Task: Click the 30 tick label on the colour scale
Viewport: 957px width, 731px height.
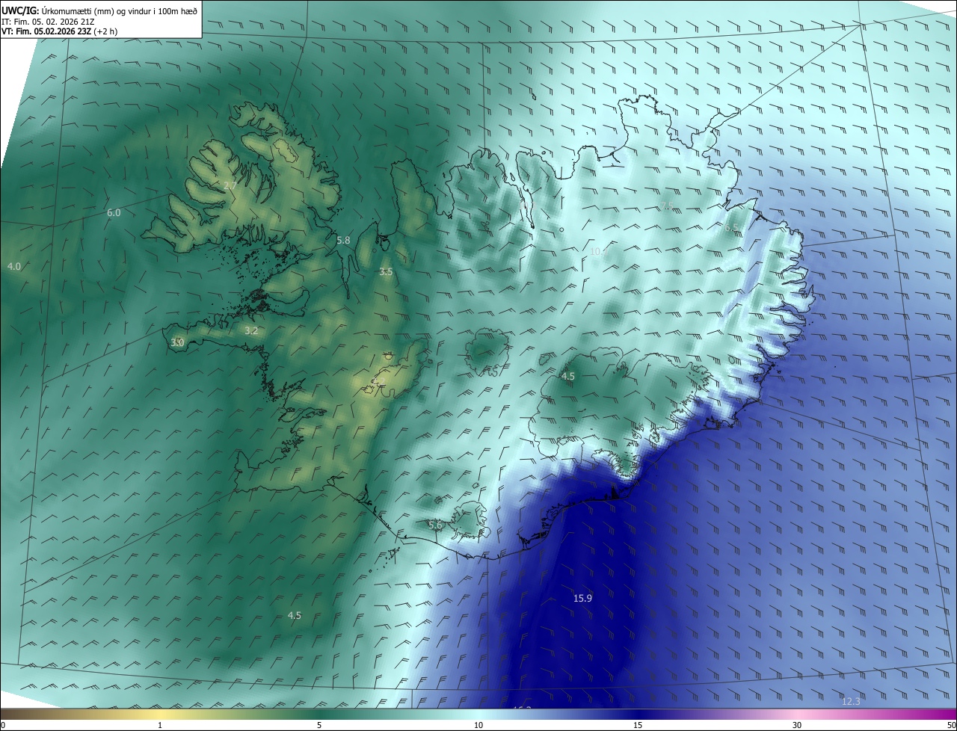Action: pyautogui.click(x=797, y=725)
